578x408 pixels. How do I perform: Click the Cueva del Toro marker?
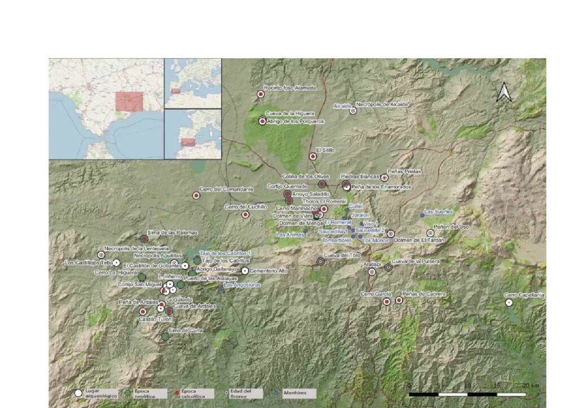[x=321, y=261]
